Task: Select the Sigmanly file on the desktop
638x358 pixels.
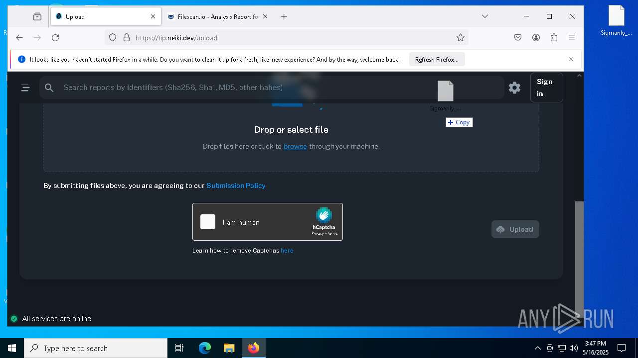Action: point(617,20)
